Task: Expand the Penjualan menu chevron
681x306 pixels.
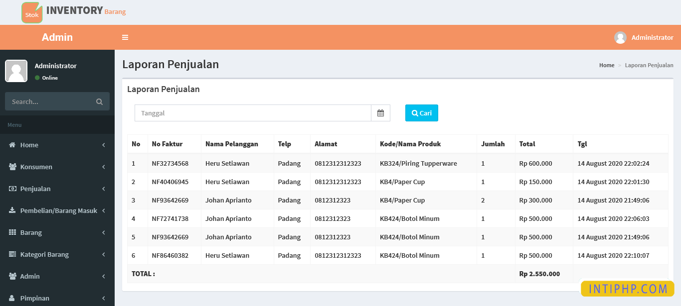Action: [104, 189]
